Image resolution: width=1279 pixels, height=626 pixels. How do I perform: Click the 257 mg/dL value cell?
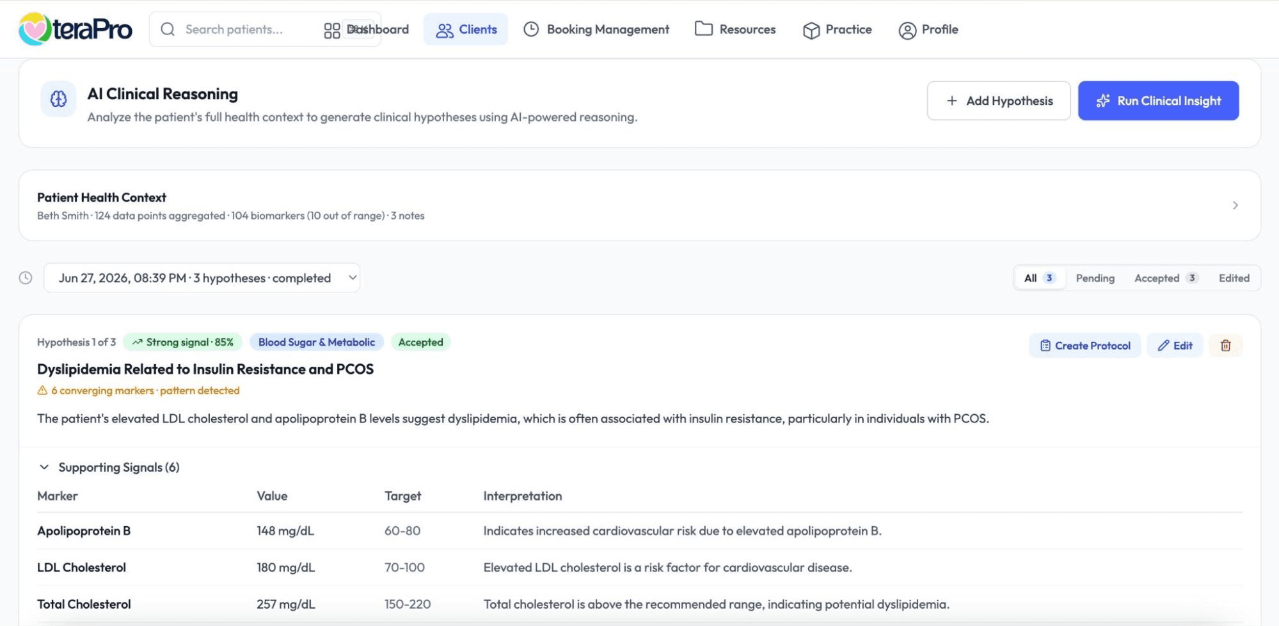[x=286, y=604]
